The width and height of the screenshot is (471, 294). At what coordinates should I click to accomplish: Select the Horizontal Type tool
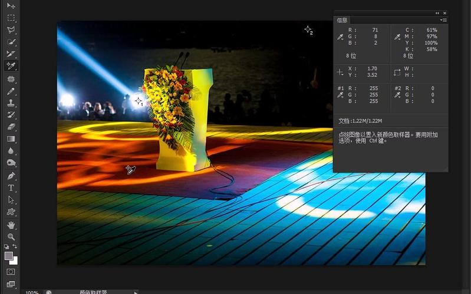11,188
